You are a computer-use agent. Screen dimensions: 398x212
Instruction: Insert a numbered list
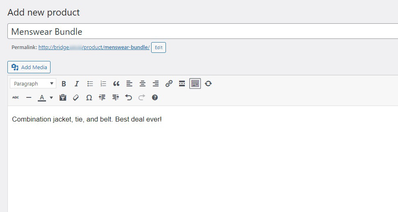pos(103,83)
